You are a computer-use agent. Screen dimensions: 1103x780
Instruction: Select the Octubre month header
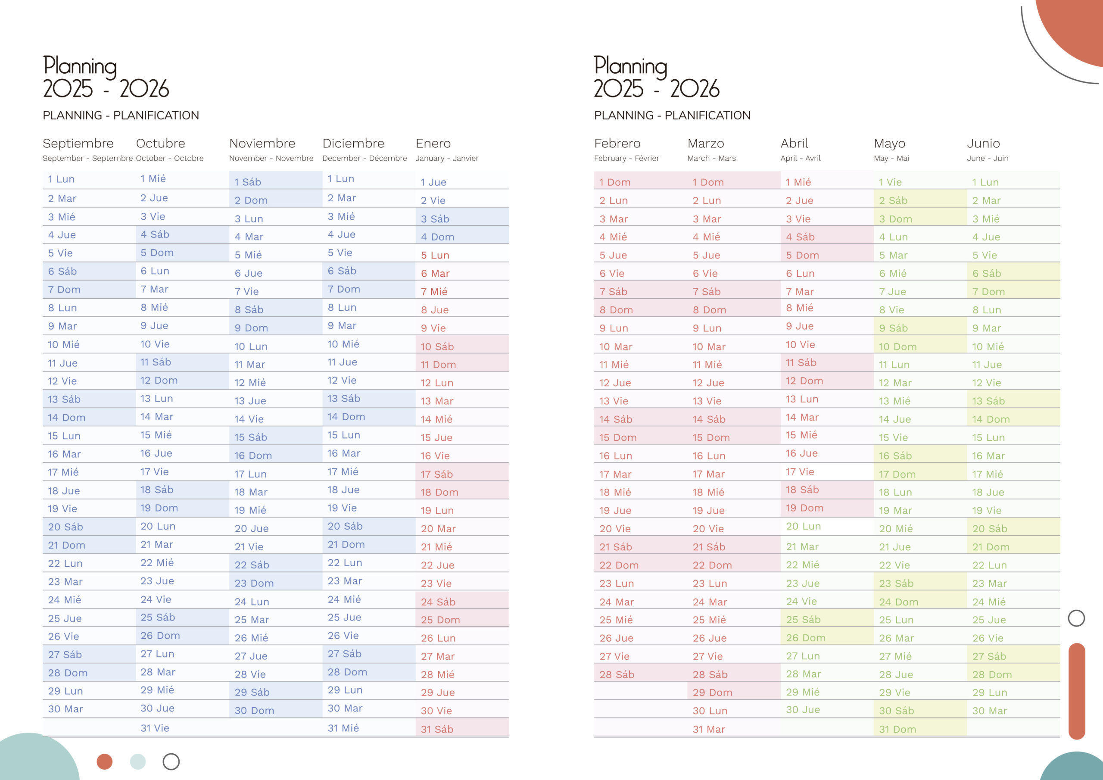(160, 143)
